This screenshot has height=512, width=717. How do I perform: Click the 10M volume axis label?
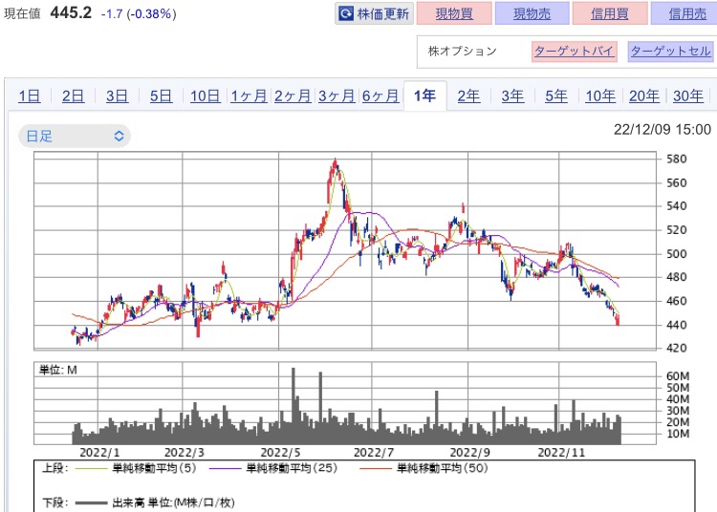[678, 434]
